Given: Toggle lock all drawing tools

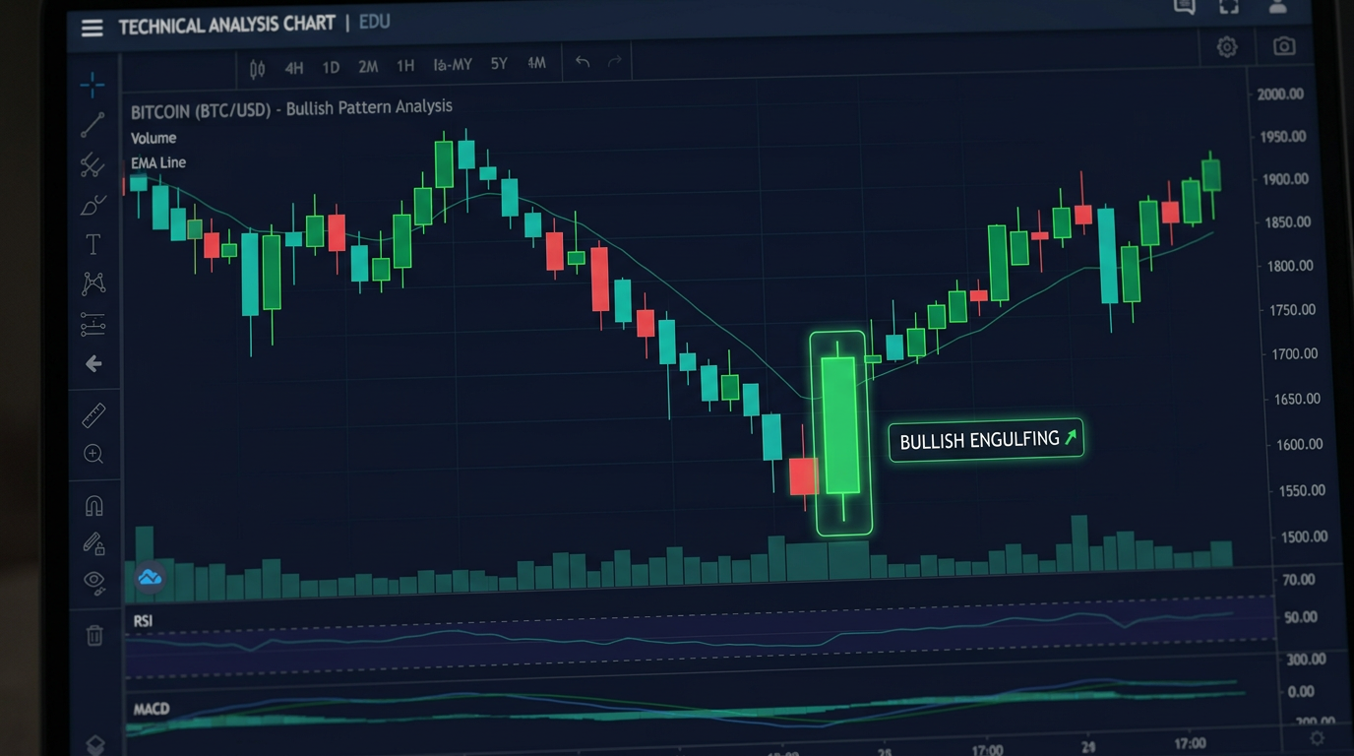Looking at the screenshot, I should (93, 543).
